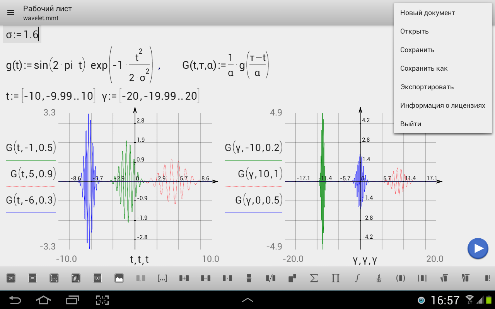Insert the d/dx derivative operator

(x=379, y=278)
